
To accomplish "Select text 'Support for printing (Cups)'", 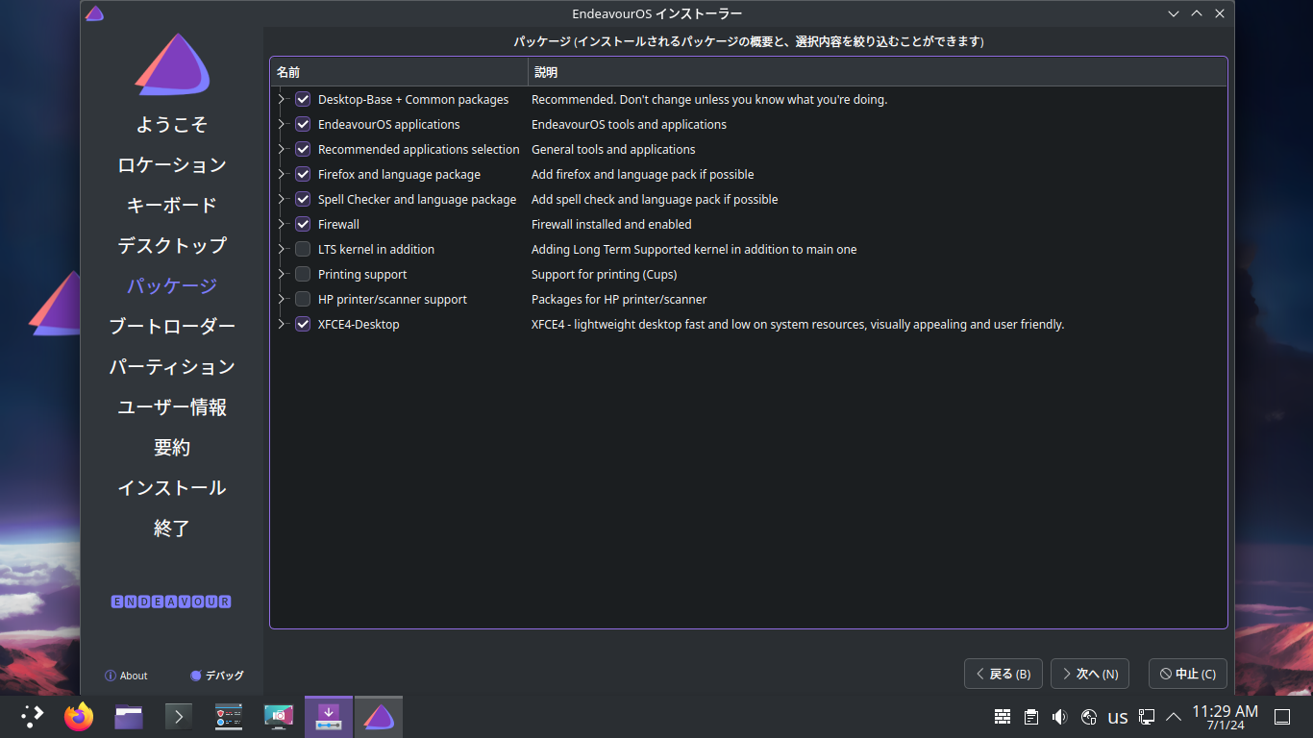I will pyautogui.click(x=605, y=274).
